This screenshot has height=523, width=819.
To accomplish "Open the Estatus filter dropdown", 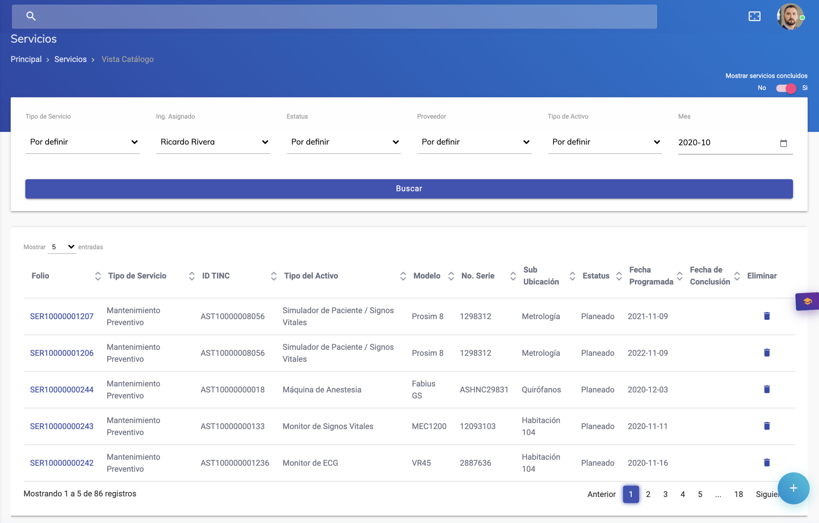I will pos(343,142).
